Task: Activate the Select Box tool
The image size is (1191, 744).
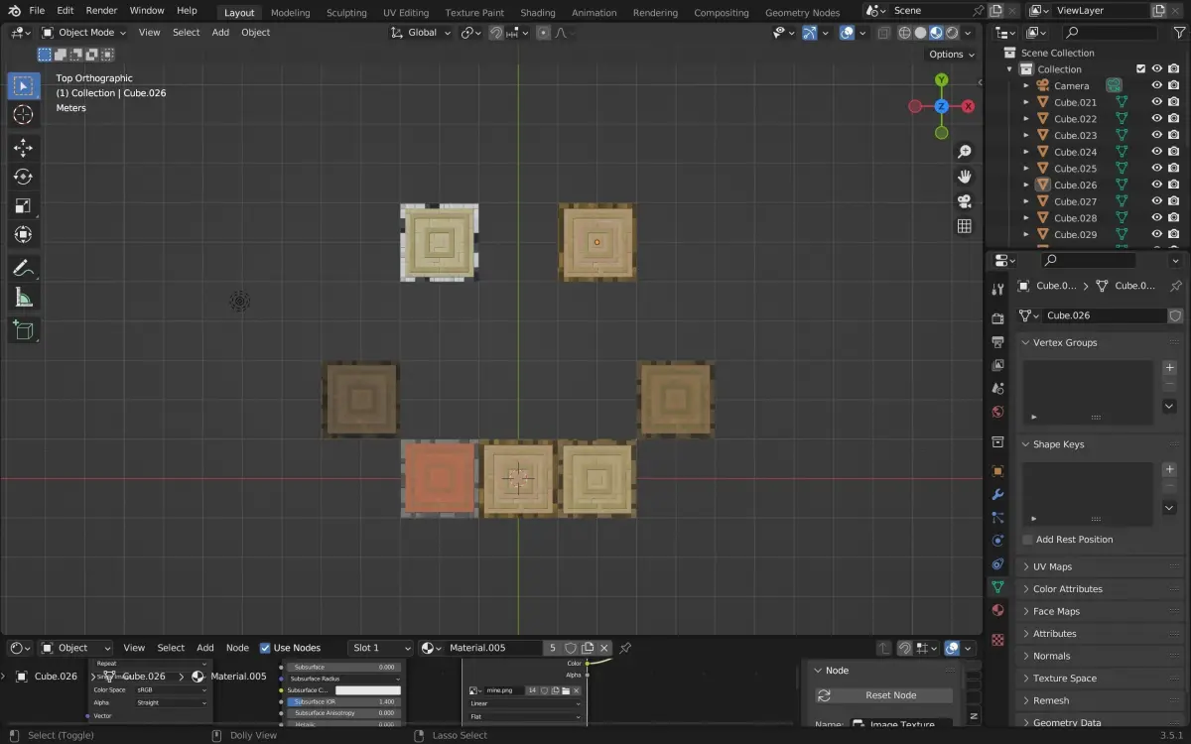Action: pyautogui.click(x=23, y=86)
